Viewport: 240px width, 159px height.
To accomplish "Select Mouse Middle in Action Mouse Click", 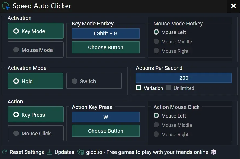I will coord(173,125).
